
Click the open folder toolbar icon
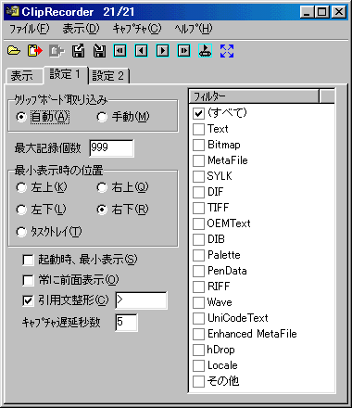pyautogui.click(x=14, y=51)
